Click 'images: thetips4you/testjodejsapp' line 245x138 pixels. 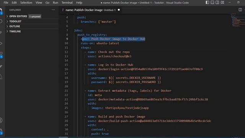click(120, 108)
